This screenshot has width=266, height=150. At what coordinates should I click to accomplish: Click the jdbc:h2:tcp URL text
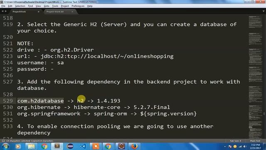click(x=107, y=56)
